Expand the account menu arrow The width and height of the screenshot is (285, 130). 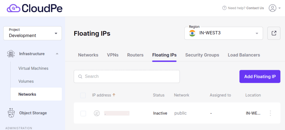tap(279, 8)
